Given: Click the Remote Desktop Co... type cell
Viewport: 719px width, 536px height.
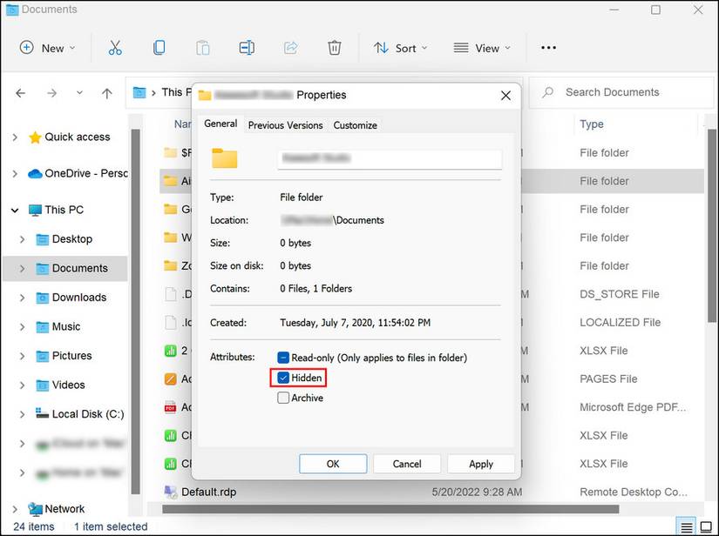Looking at the screenshot, I should (634, 492).
